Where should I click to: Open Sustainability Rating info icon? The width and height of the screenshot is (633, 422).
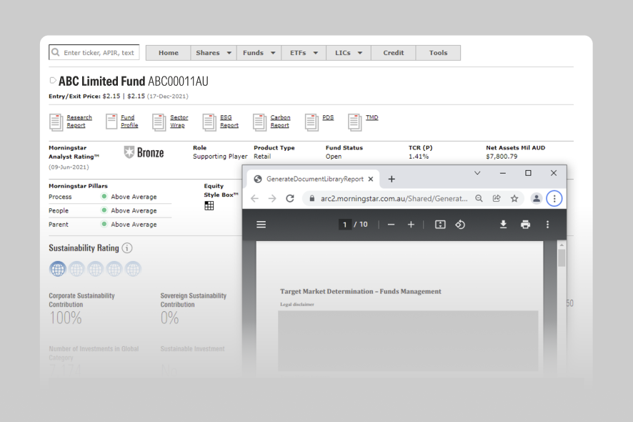(x=127, y=247)
